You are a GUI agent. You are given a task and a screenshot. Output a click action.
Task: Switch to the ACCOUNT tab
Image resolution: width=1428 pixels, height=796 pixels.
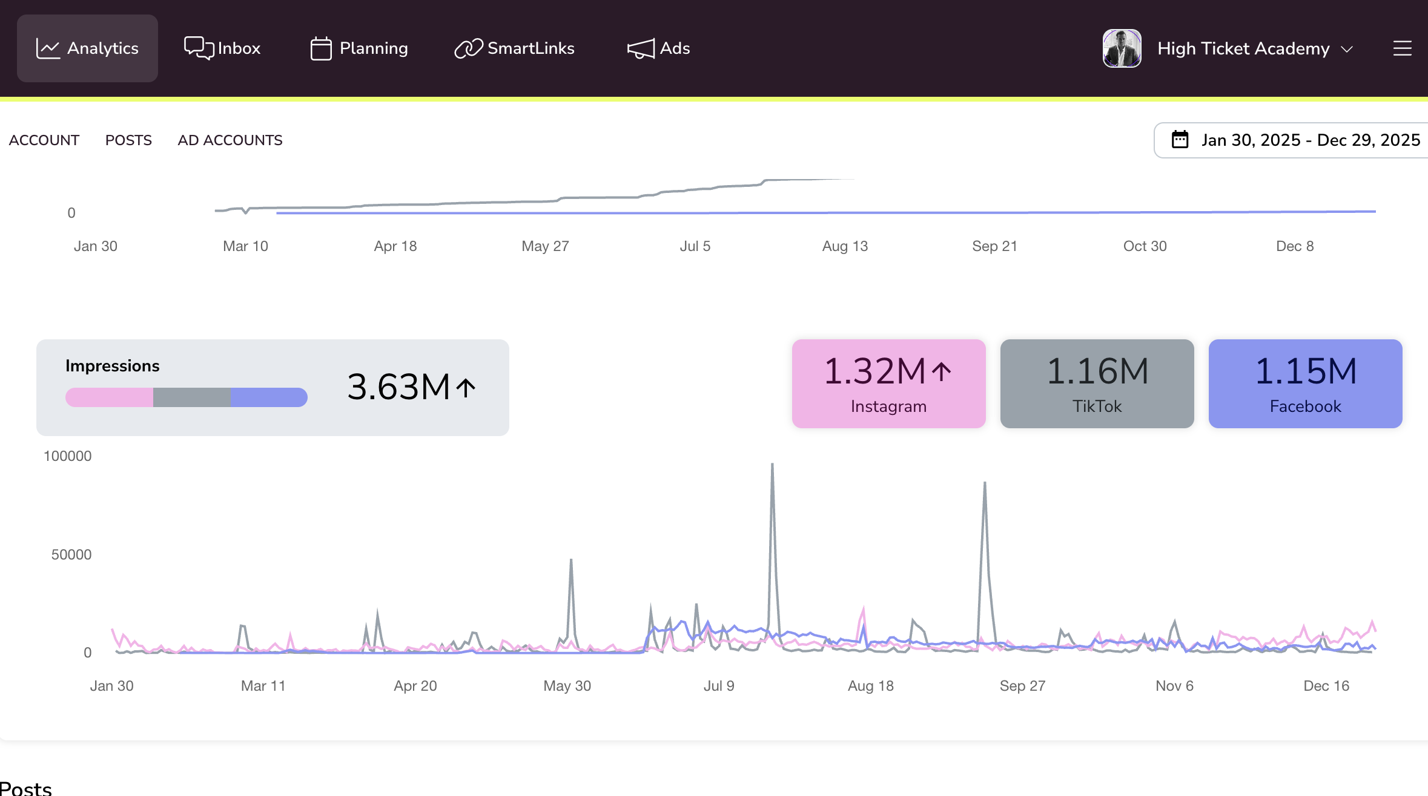(44, 140)
